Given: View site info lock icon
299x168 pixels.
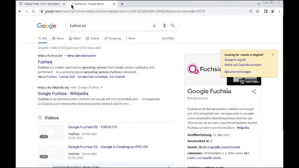Looking at the screenshot, I should [42, 11].
